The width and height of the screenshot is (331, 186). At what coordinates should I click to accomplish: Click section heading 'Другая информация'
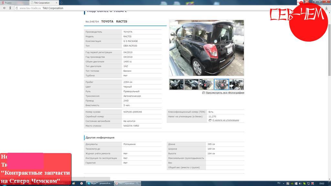[100, 138]
